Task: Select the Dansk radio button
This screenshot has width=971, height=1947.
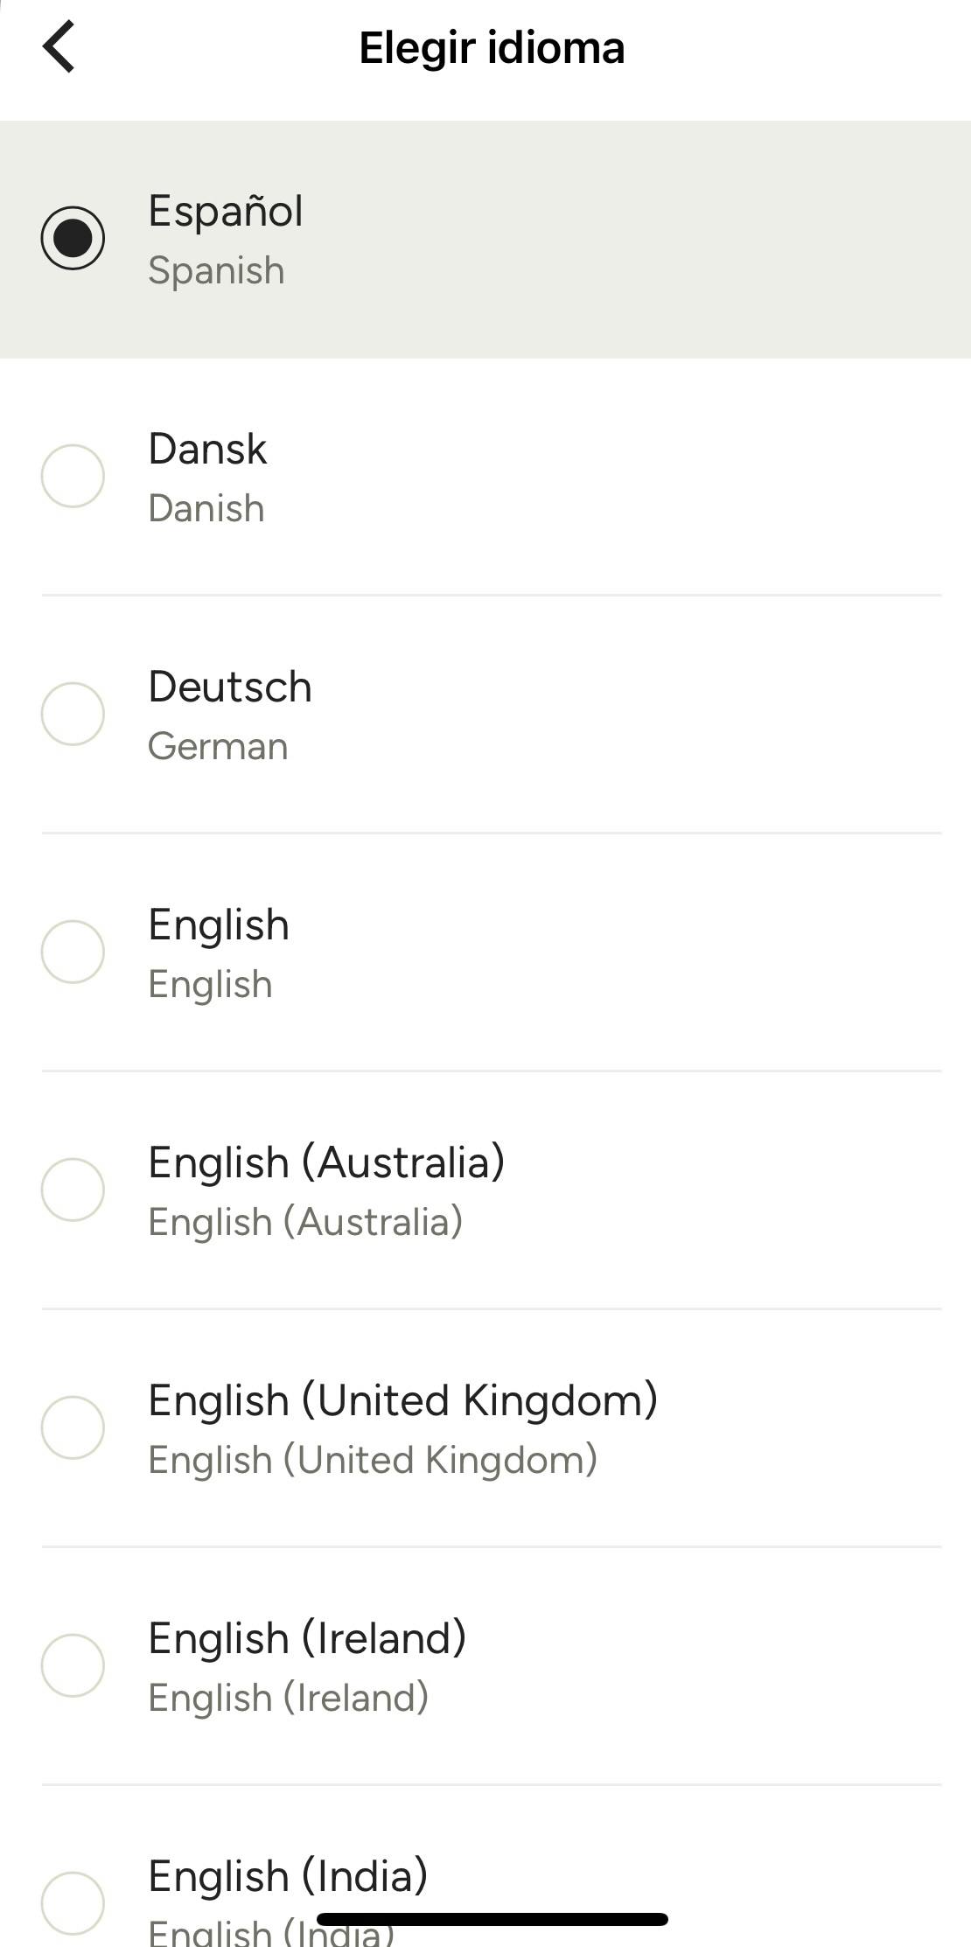Action: 73,476
